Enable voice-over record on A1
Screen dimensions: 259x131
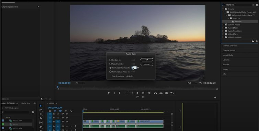click(75, 126)
